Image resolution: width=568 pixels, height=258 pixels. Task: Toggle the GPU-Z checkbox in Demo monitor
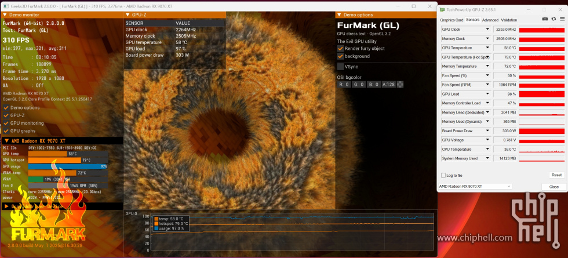pos(6,115)
